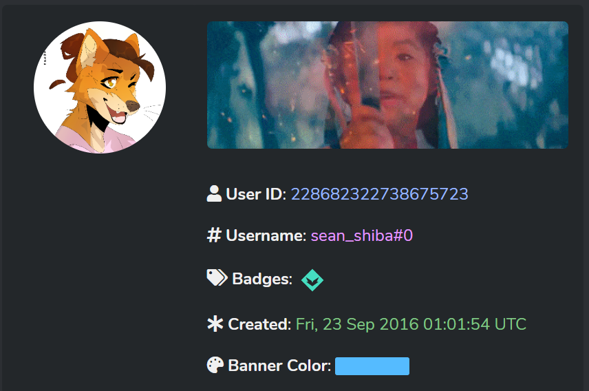Viewport: 589px width, 391px height.
Task: Click the time 01:01:54 in the Created line
Action: pos(456,324)
